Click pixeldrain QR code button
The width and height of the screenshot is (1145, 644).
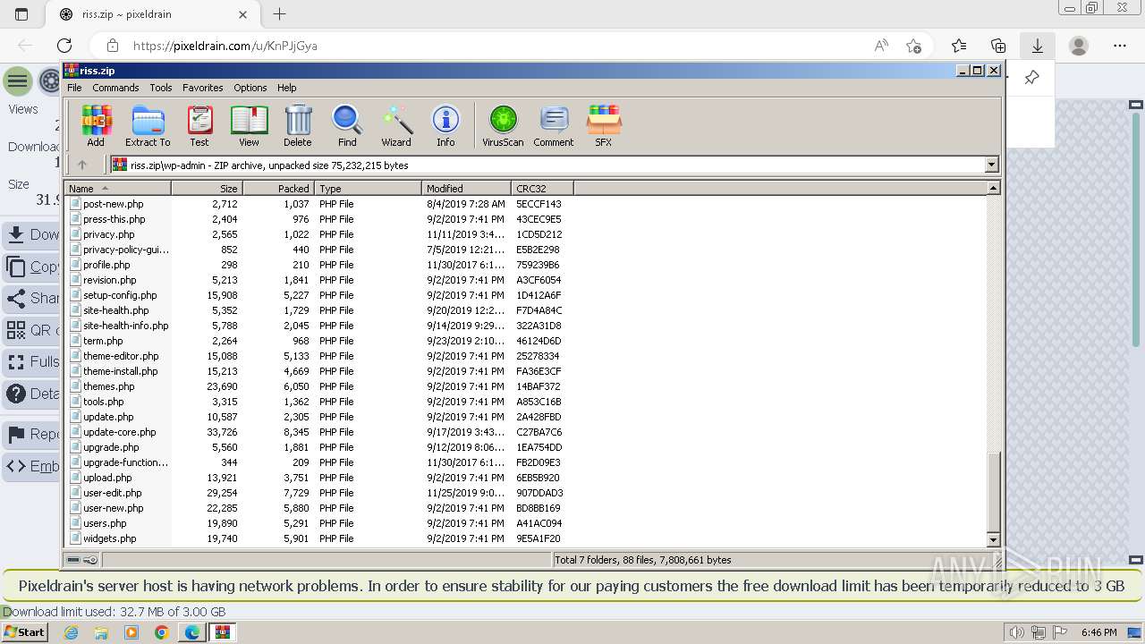tap(31, 330)
